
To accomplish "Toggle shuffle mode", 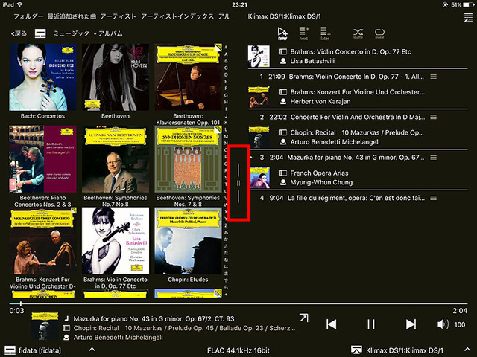I will (358, 33).
